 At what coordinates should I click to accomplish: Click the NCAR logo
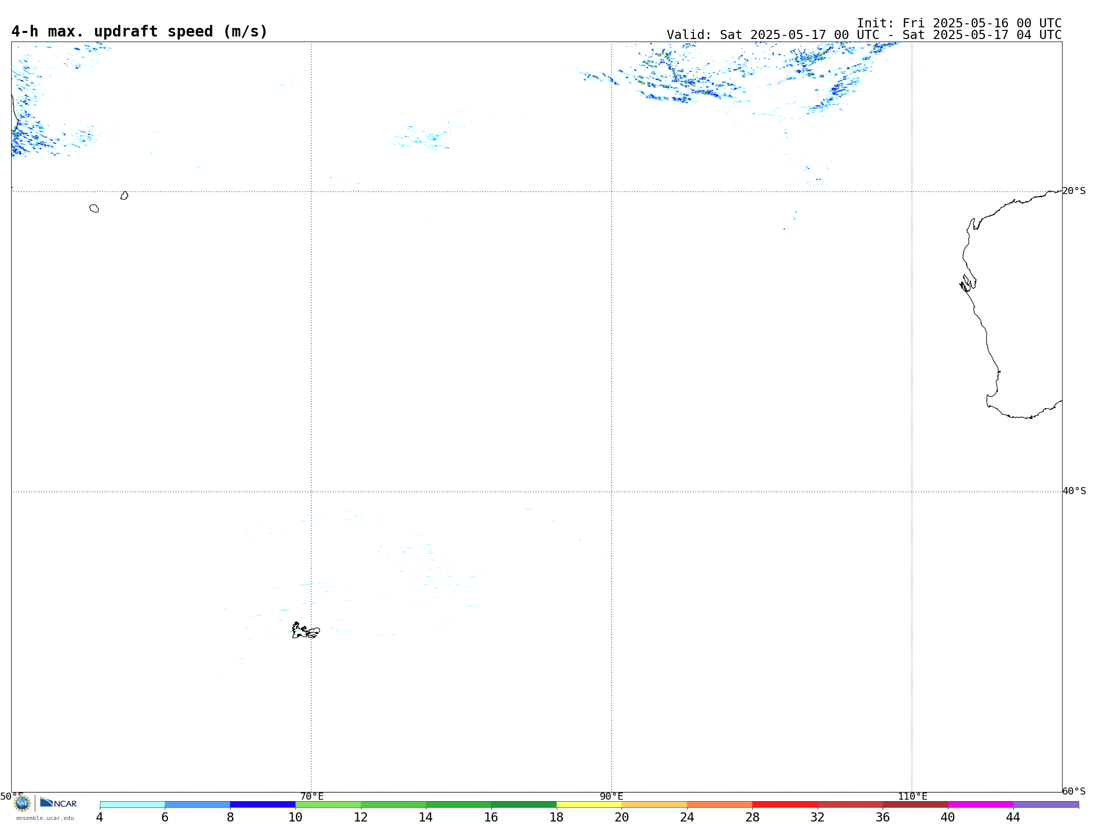click(x=58, y=803)
